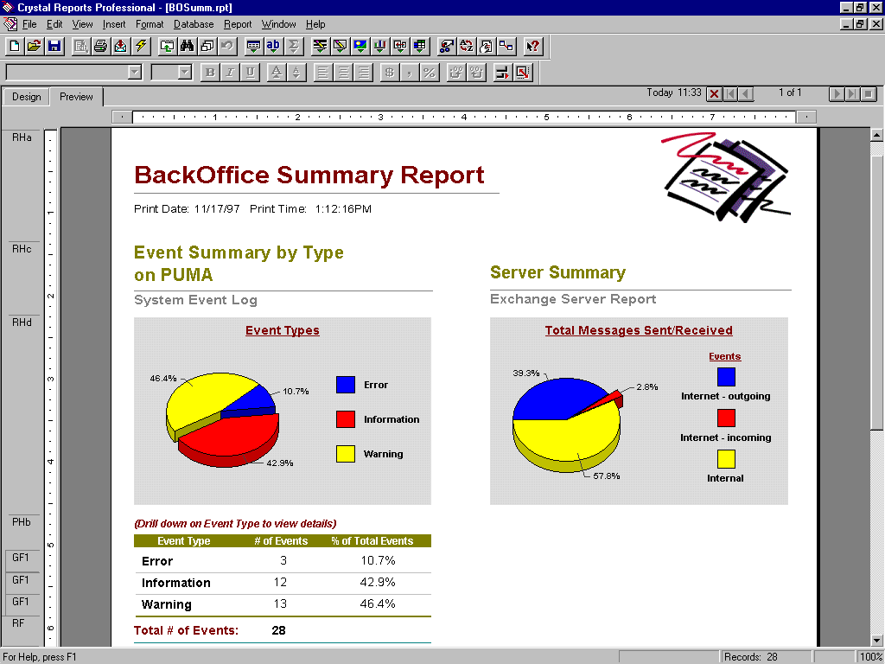The image size is (885, 664).
Task: Refresh report data with lightning bolt icon
Action: coord(140,47)
